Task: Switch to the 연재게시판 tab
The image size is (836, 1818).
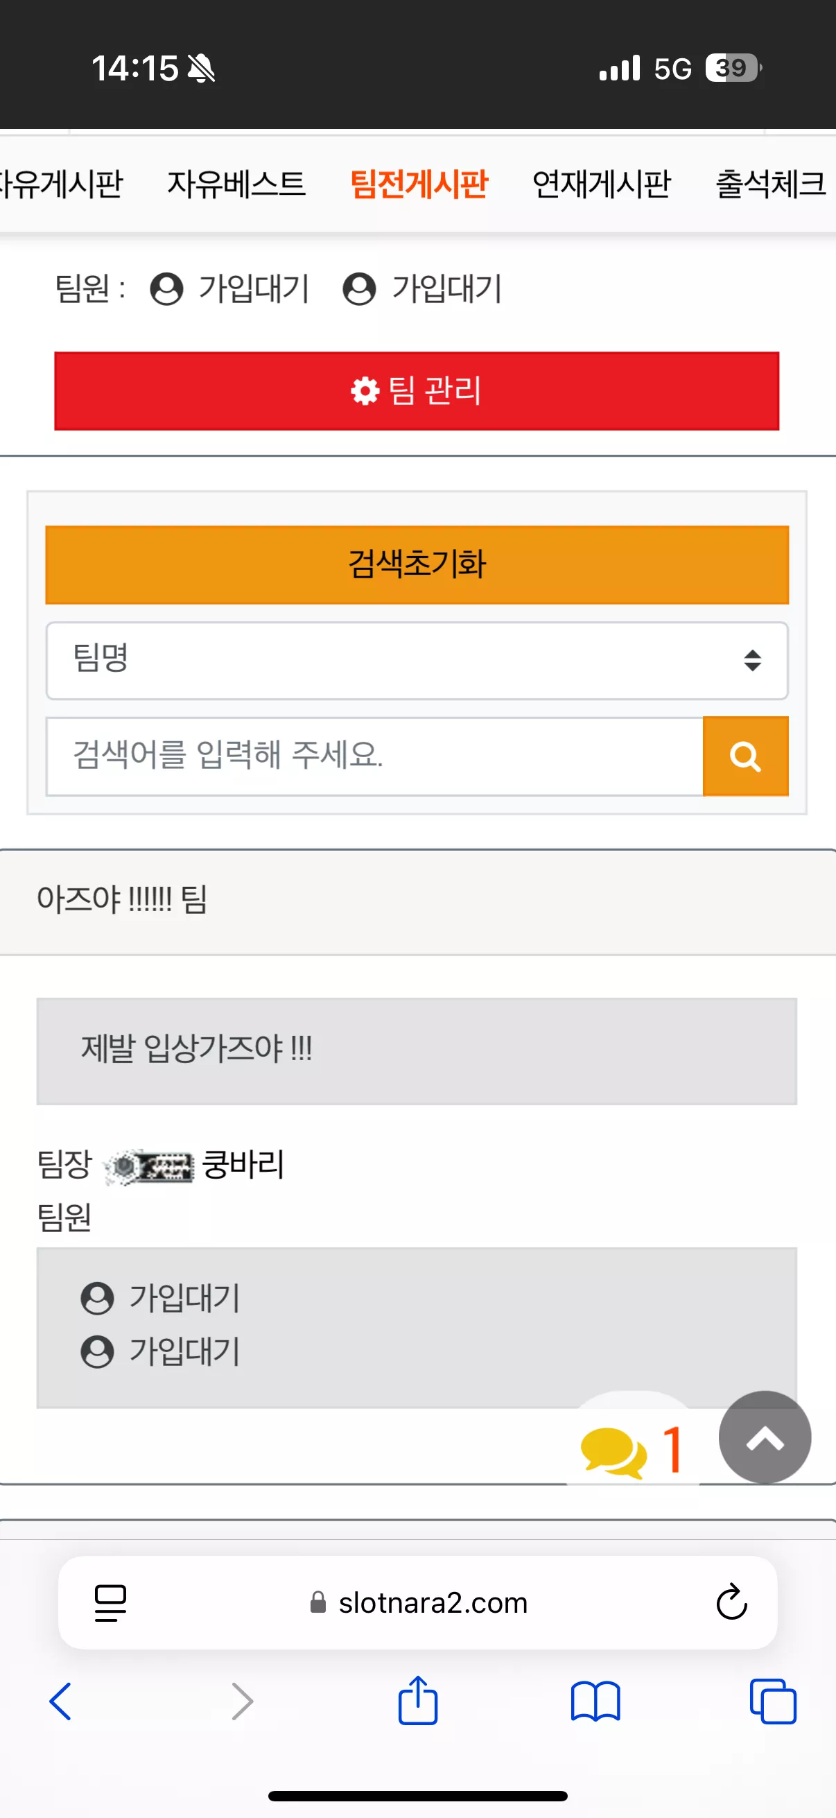Action: 601,184
